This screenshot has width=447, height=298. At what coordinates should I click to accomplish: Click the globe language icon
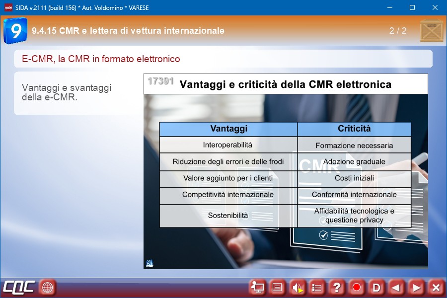(x=48, y=287)
